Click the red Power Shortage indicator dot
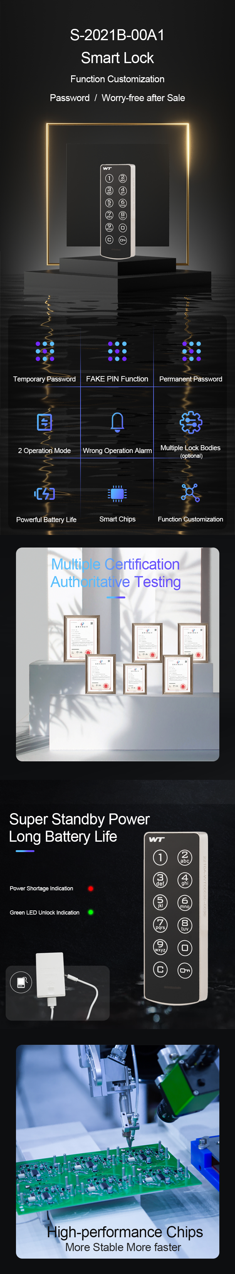 pyautogui.click(x=90, y=888)
